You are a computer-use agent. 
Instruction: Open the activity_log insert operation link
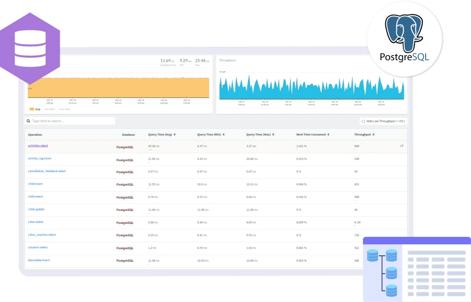click(x=40, y=159)
